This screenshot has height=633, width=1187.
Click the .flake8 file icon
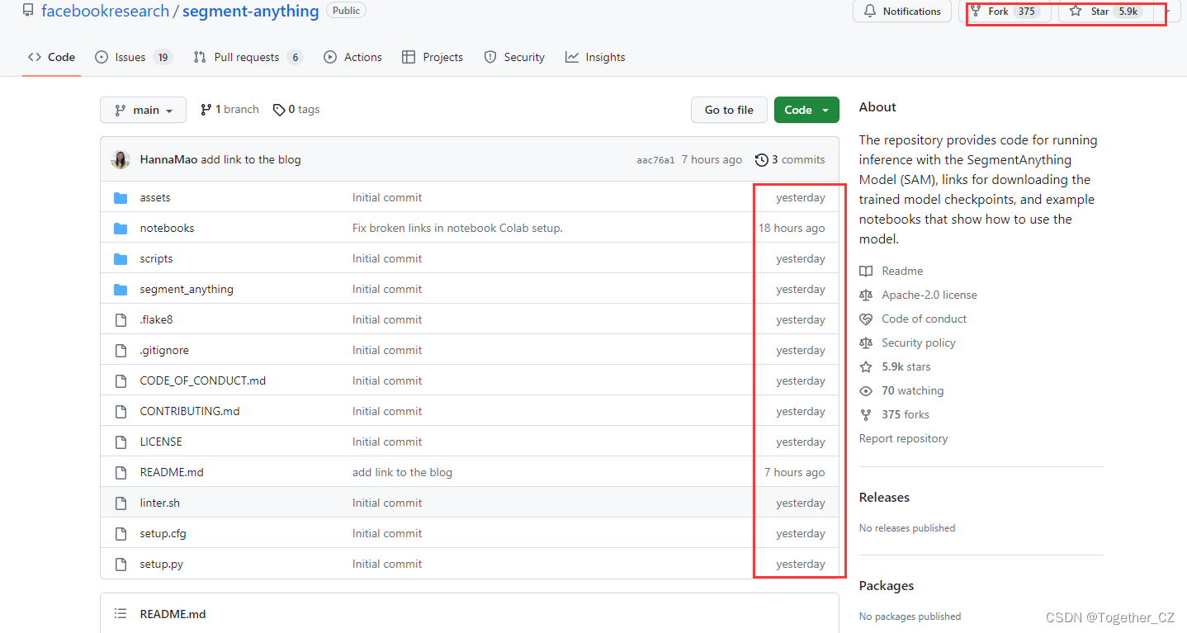pyautogui.click(x=121, y=320)
